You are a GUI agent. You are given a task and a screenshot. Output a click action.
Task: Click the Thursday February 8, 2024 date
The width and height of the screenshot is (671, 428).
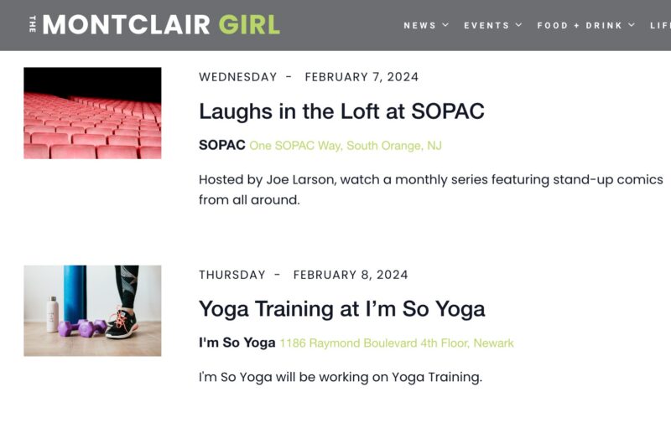pyautogui.click(x=304, y=275)
